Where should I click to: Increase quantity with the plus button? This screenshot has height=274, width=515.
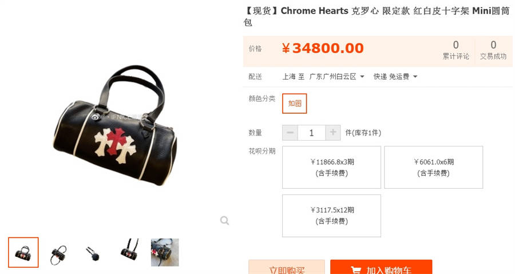coord(332,133)
